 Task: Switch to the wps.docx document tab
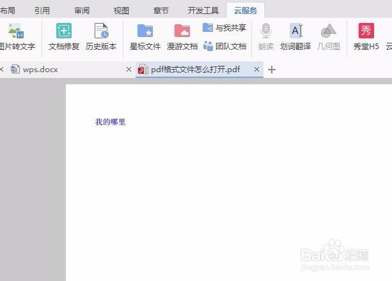click(40, 70)
